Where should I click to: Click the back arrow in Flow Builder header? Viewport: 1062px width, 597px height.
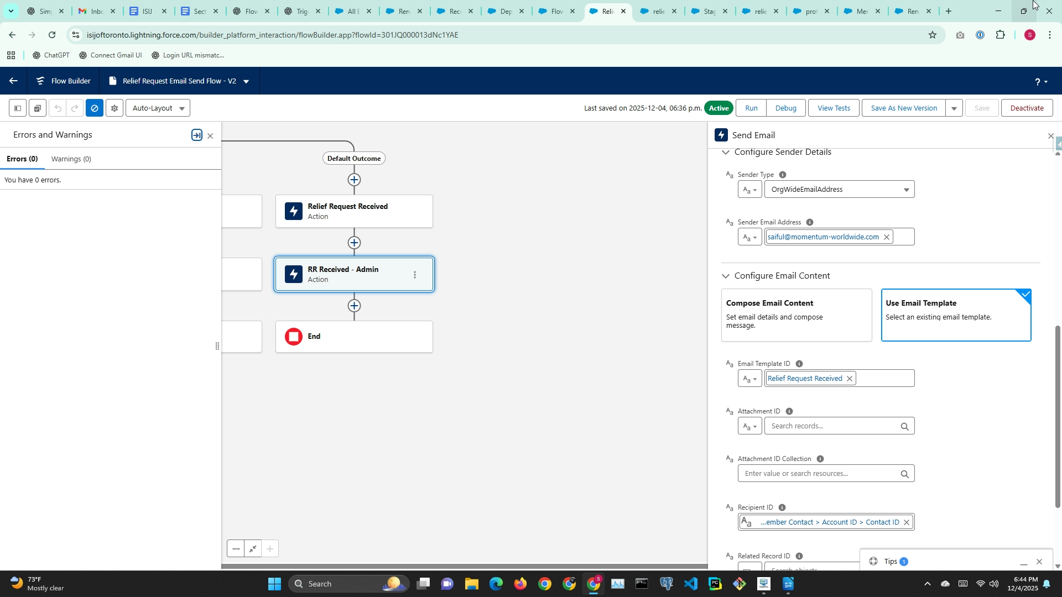point(13,81)
